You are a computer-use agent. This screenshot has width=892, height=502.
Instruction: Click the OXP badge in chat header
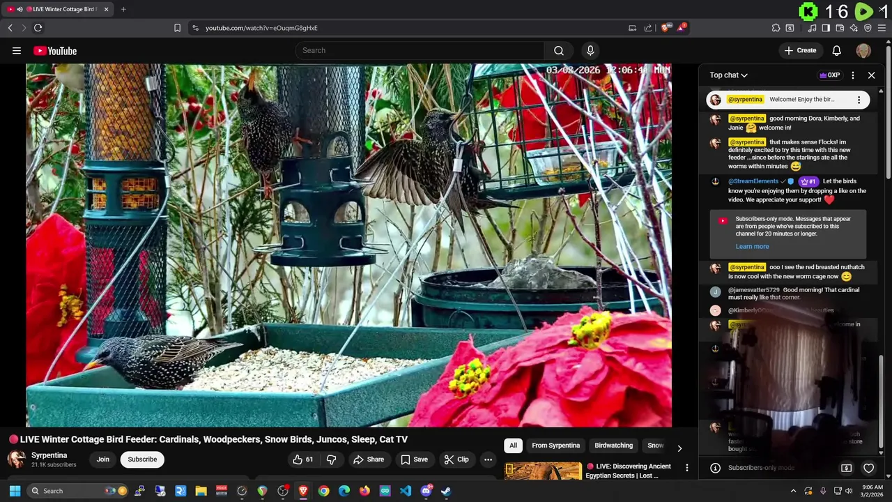(829, 75)
